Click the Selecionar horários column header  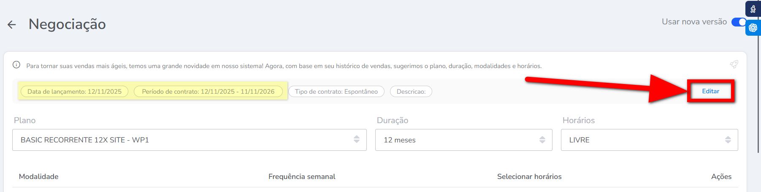[x=529, y=176]
